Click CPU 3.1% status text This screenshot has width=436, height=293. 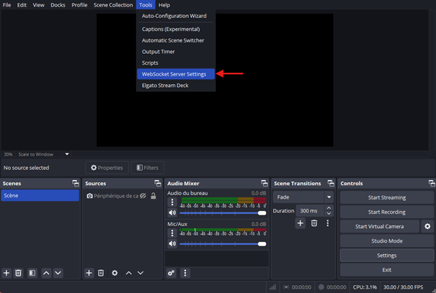pyautogui.click(x=365, y=287)
